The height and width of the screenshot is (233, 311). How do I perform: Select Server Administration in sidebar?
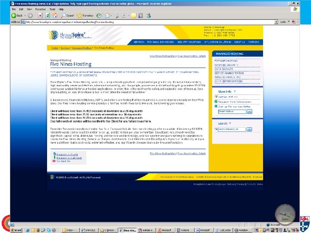pos(229,73)
